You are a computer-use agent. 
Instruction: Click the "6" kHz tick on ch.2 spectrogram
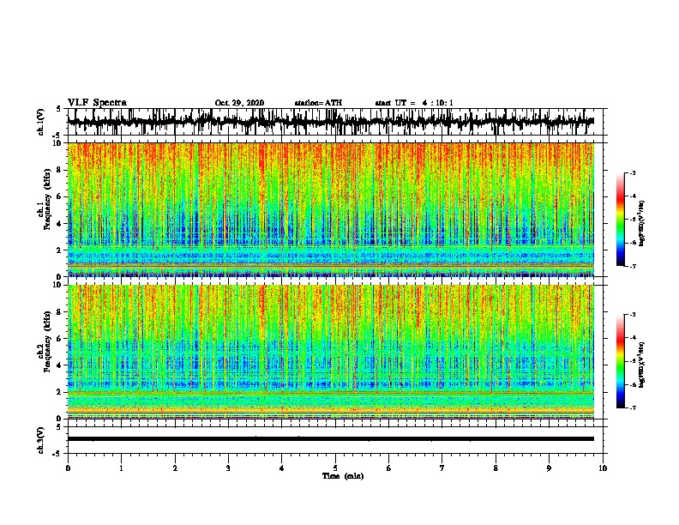(59, 338)
